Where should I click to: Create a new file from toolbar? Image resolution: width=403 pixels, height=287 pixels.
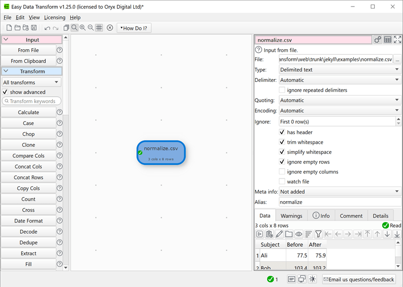(9, 28)
